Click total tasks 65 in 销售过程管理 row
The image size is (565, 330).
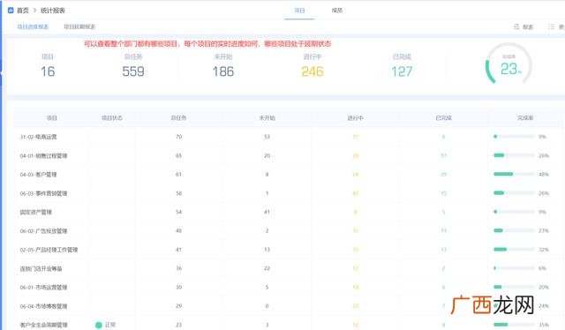[x=178, y=155]
